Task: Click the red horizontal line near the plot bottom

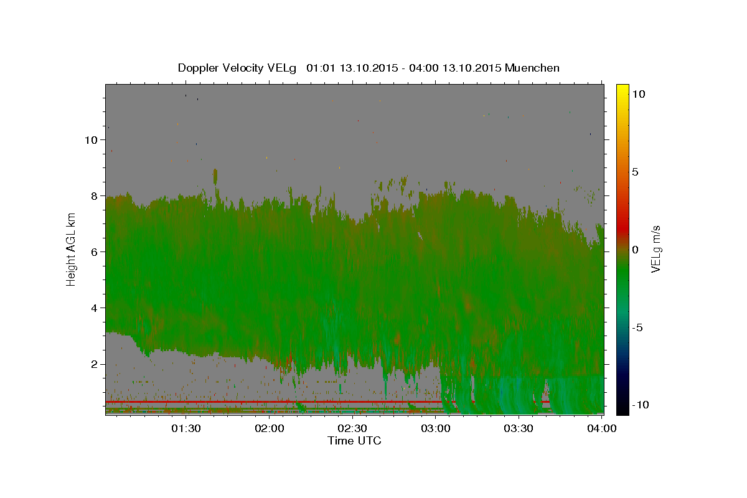Action: point(327,402)
